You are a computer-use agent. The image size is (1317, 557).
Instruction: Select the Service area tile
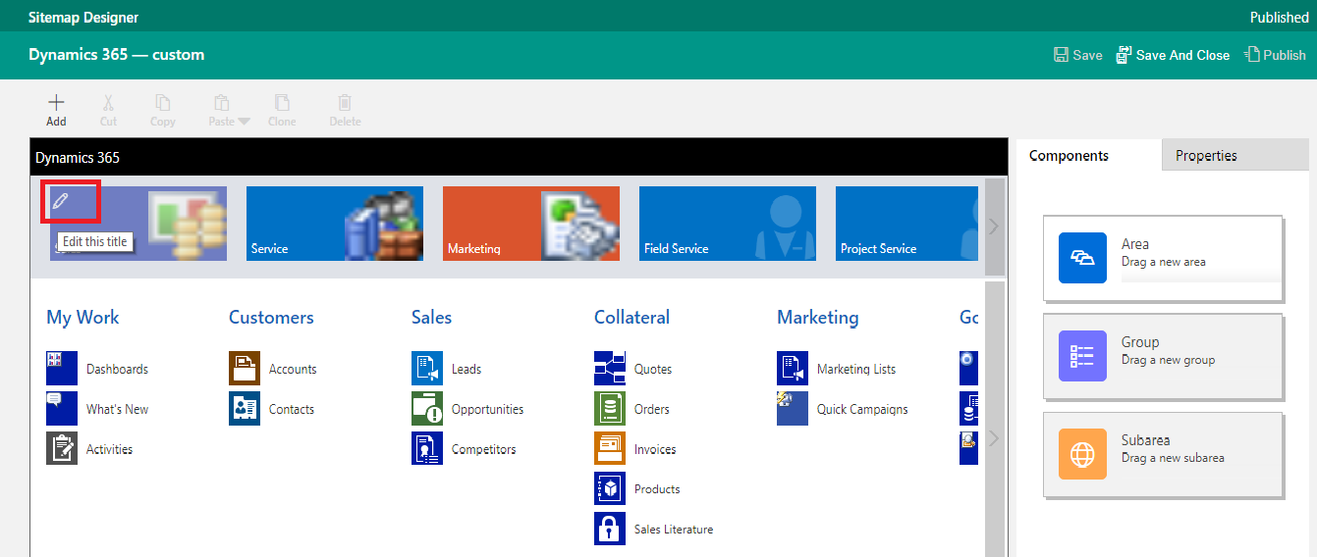click(x=335, y=224)
